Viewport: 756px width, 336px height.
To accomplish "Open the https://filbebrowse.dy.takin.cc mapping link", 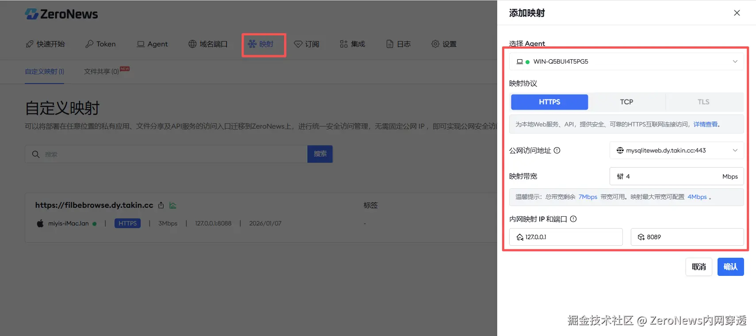I will pos(94,205).
